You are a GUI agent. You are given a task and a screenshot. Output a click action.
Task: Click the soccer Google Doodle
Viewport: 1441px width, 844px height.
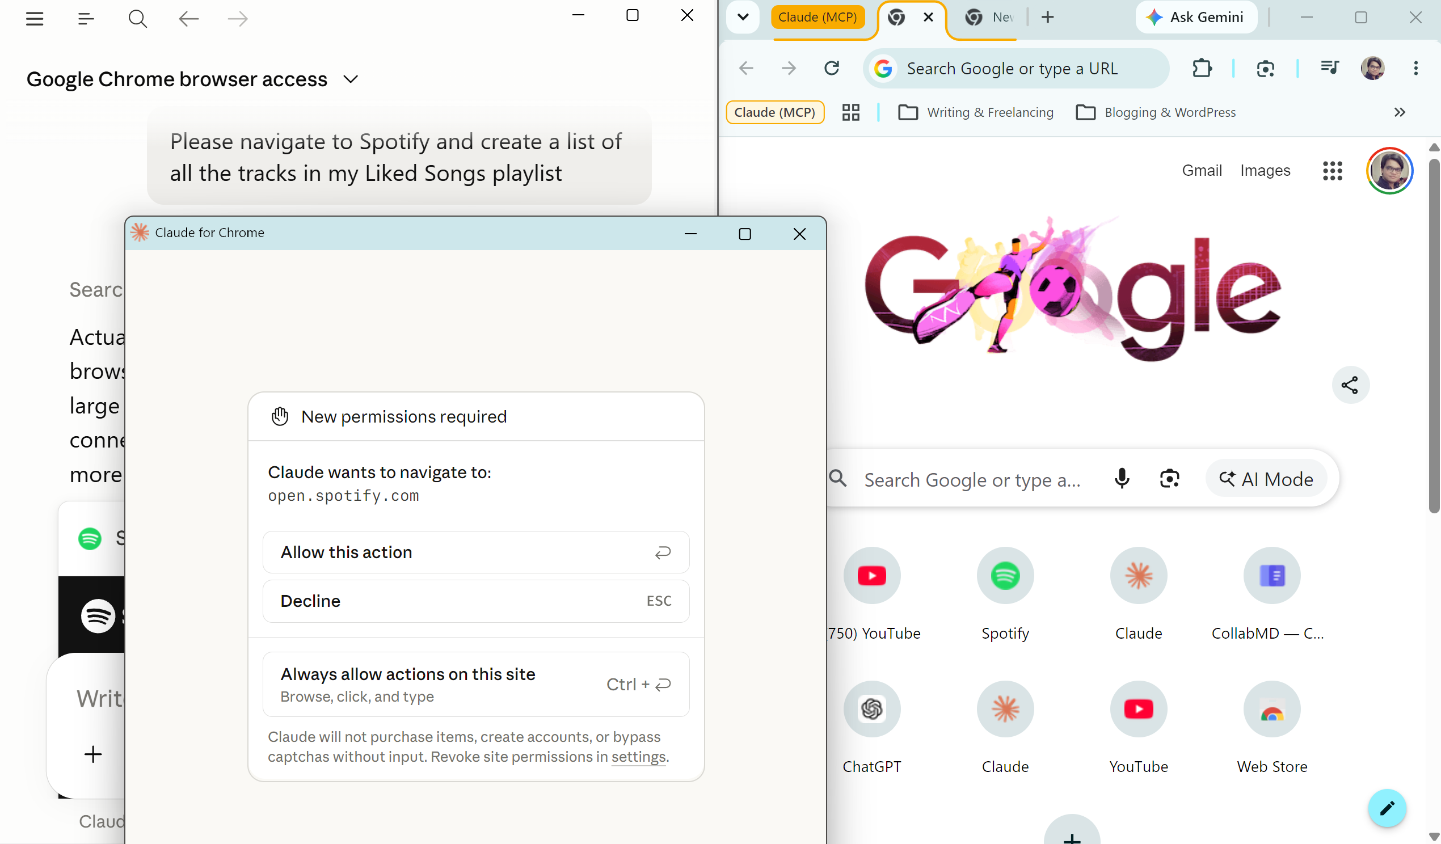1072,289
